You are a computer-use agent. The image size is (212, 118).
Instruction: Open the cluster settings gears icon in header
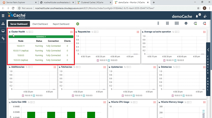pyautogui.click(x=205, y=16)
